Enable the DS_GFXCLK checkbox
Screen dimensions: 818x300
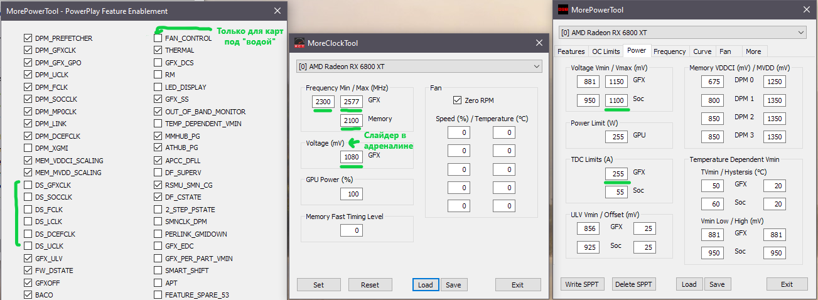(27, 185)
